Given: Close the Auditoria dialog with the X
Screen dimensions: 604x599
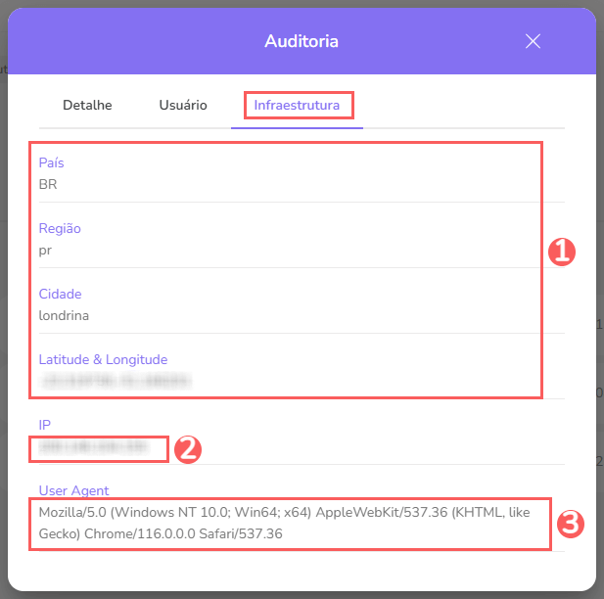Looking at the screenshot, I should (x=533, y=41).
